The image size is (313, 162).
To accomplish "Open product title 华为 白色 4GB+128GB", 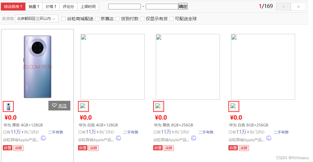I will (98, 125).
